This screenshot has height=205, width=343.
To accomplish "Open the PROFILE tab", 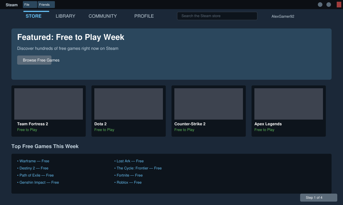I will pyautogui.click(x=144, y=16).
